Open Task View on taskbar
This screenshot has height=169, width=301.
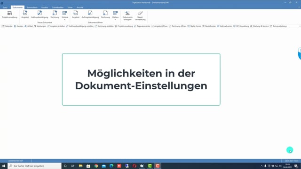[x=73, y=166]
